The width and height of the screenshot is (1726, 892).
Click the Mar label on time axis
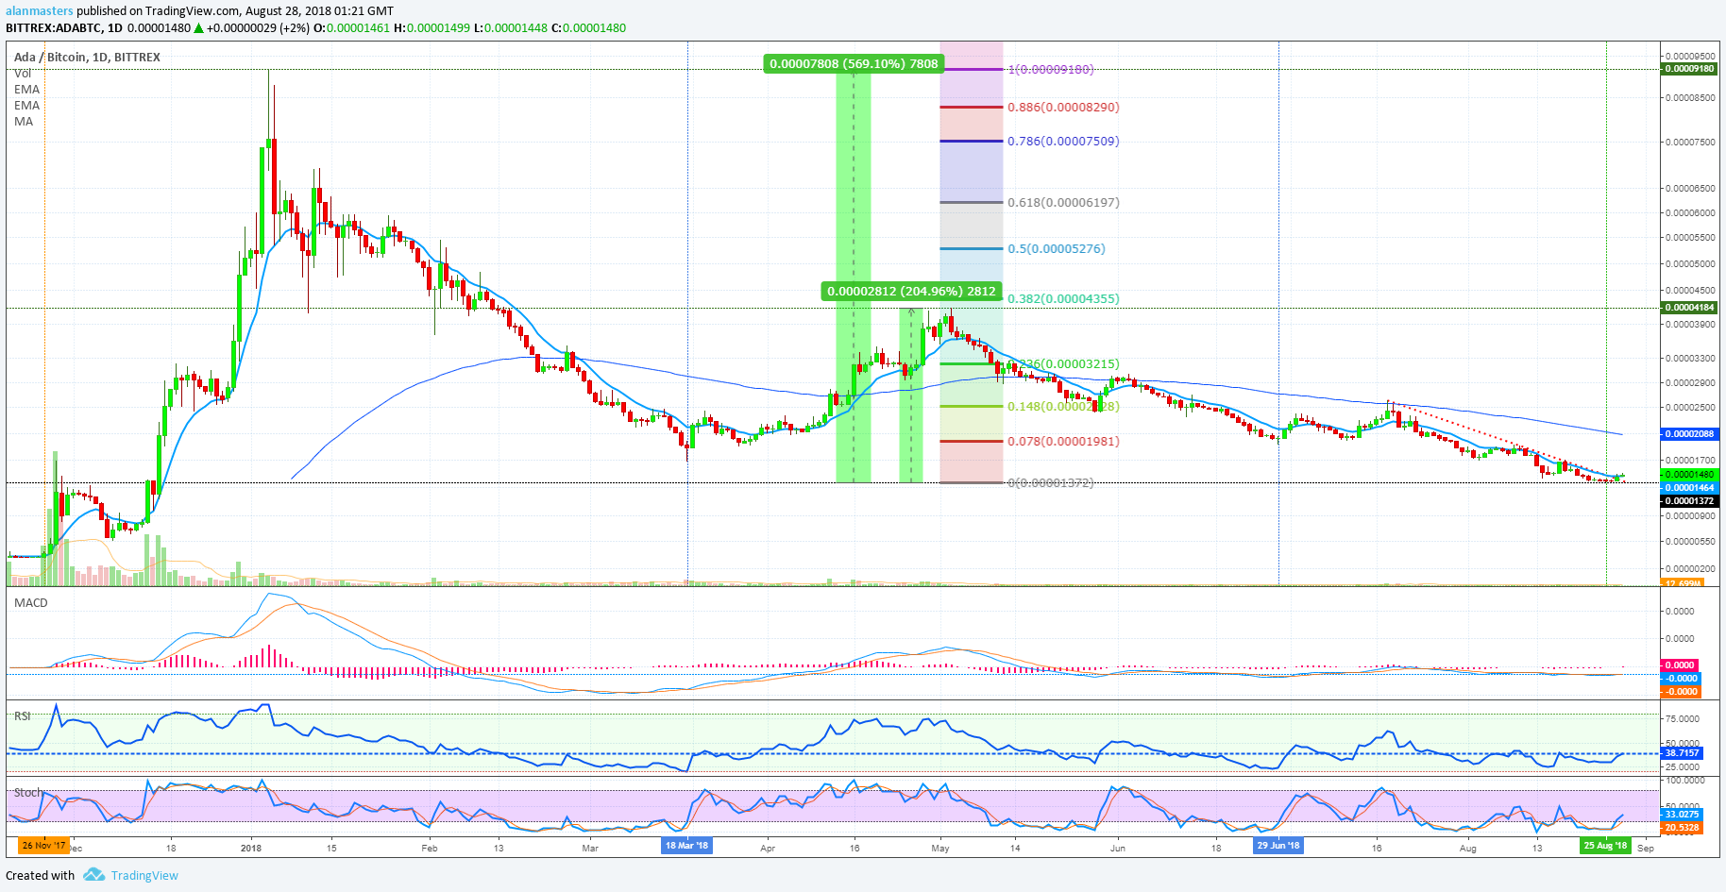590,848
